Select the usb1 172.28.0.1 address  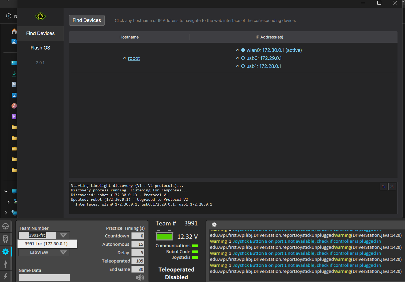[x=264, y=66]
